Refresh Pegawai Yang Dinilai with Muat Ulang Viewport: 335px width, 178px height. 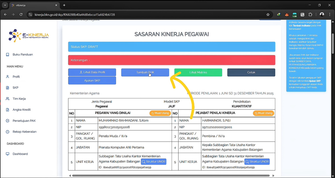(x=160, y=113)
